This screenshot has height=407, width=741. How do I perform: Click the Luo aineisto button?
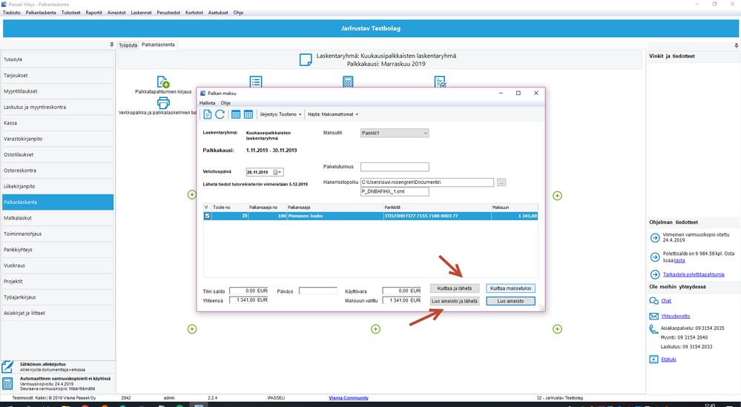coord(510,301)
